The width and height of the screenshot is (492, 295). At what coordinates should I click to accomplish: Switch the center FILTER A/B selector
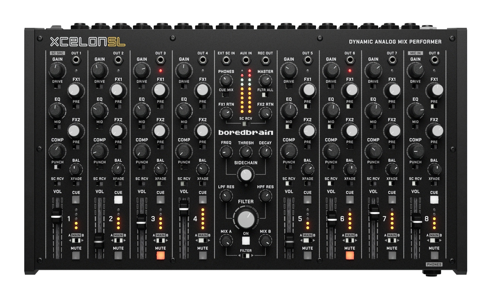(246, 256)
